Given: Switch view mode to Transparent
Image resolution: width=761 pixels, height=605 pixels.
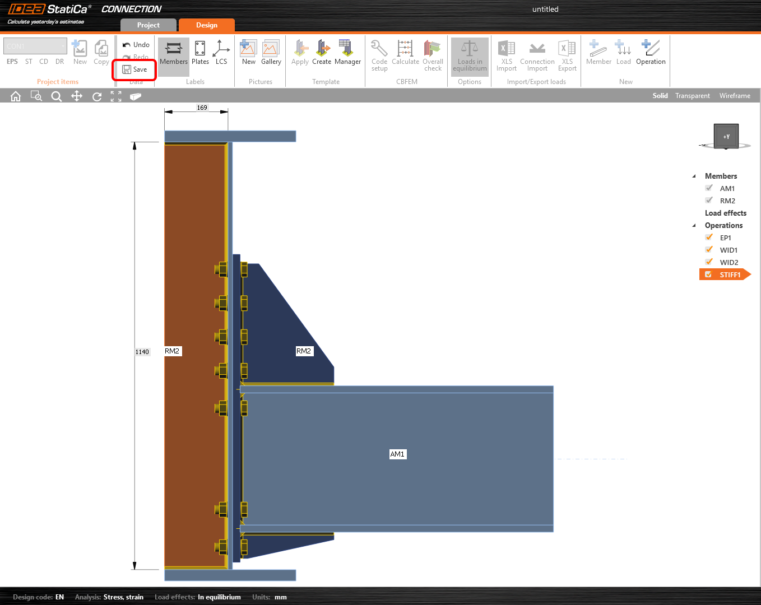Looking at the screenshot, I should tap(692, 96).
